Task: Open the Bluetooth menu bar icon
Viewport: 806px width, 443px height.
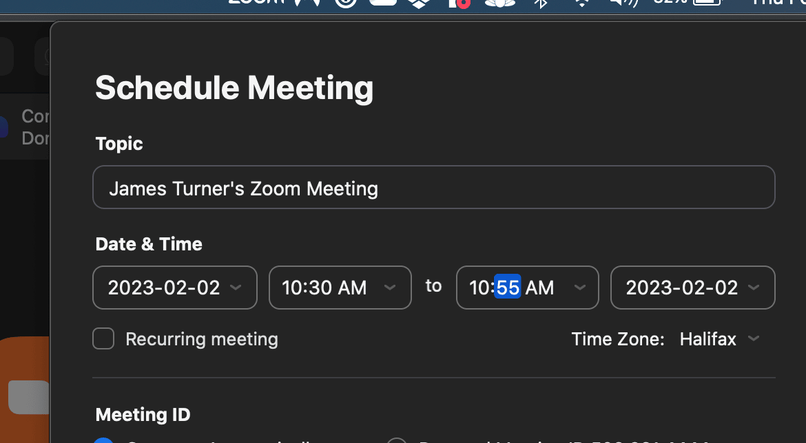Action: [541, 3]
